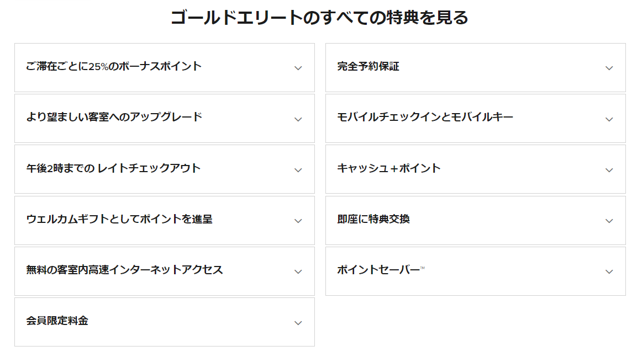The image size is (637, 357).
Task: Click the ウェルカムギフトとしてポイントを進呈 heading
Action: click(121, 219)
